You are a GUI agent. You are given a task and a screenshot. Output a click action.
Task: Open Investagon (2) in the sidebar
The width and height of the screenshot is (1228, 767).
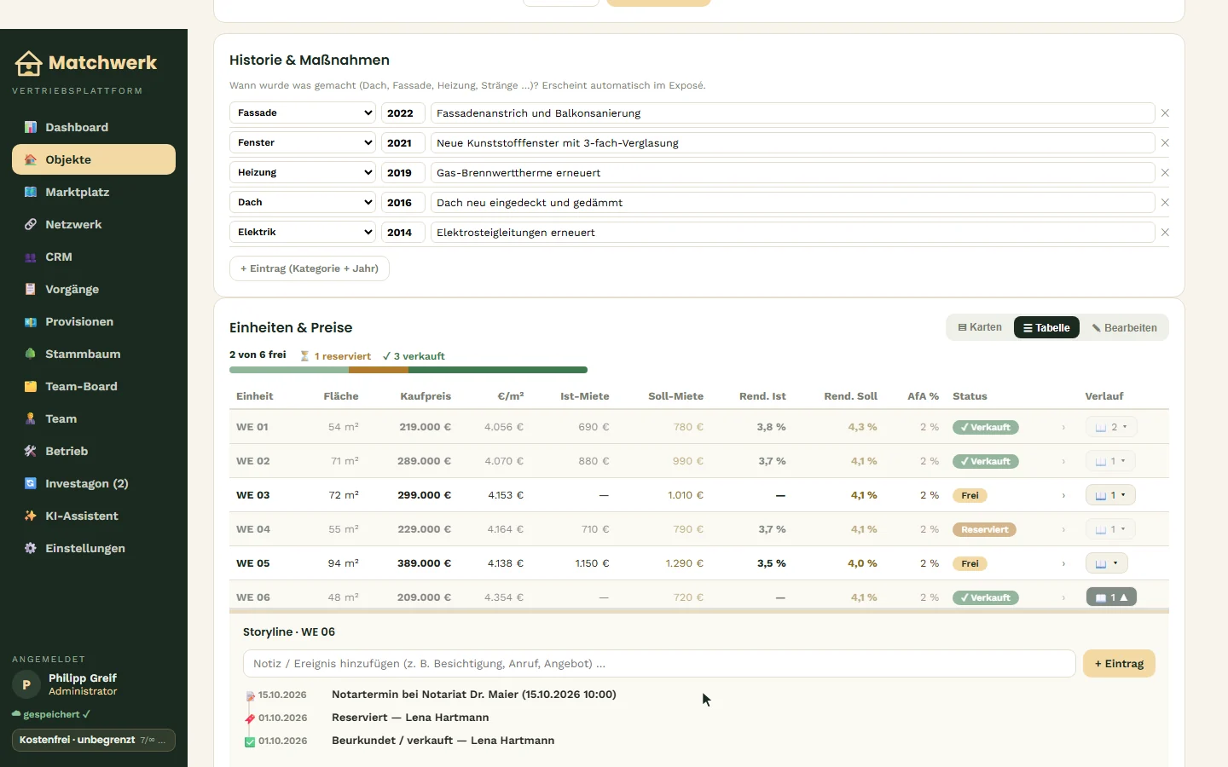[94, 483]
